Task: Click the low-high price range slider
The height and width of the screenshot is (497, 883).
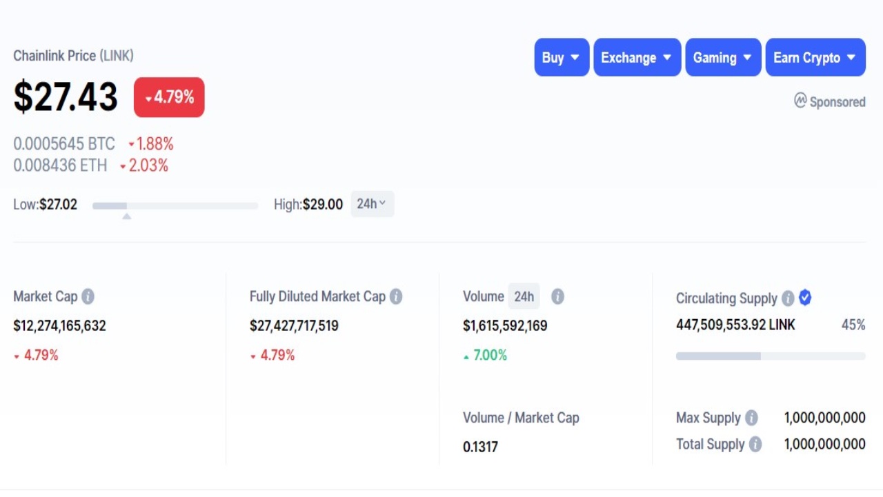Action: (x=175, y=205)
